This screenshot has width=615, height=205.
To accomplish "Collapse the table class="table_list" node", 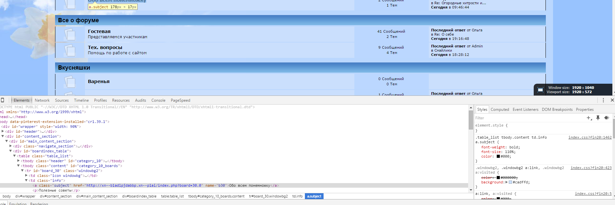I will [x=14, y=156].
